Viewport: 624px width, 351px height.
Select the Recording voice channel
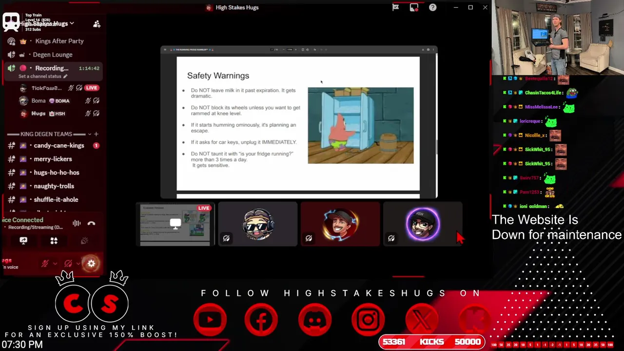coord(53,68)
